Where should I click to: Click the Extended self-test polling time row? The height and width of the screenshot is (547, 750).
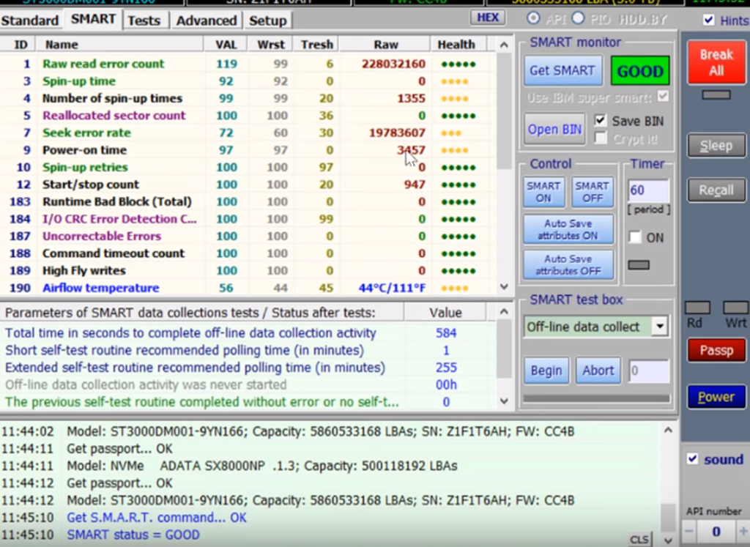(x=248, y=368)
